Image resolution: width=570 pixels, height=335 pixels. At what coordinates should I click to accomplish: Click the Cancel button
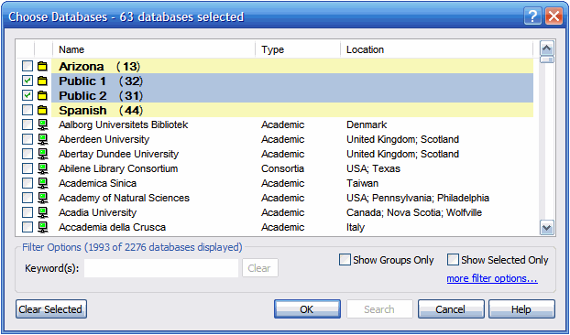451,309
